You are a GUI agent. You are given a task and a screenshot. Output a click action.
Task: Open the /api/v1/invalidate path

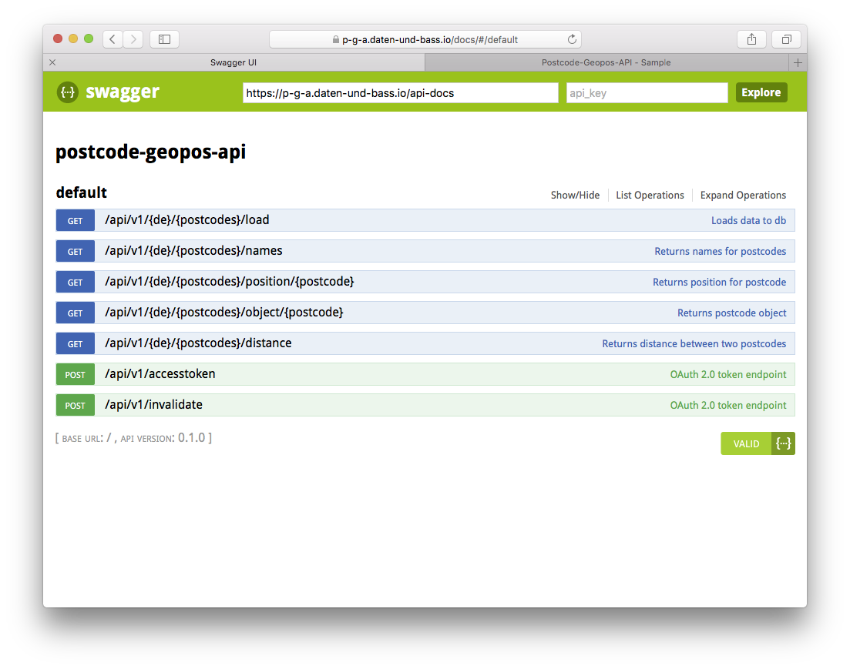153,405
